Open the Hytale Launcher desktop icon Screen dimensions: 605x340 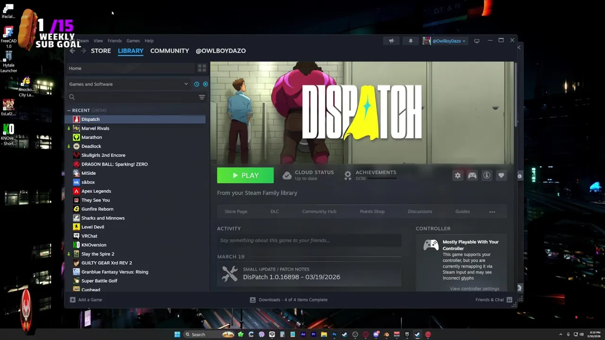click(9, 62)
